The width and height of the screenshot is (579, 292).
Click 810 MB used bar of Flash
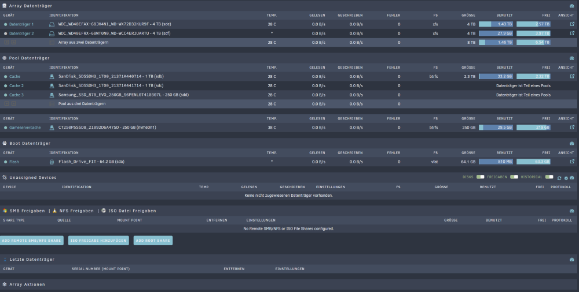pos(496,162)
